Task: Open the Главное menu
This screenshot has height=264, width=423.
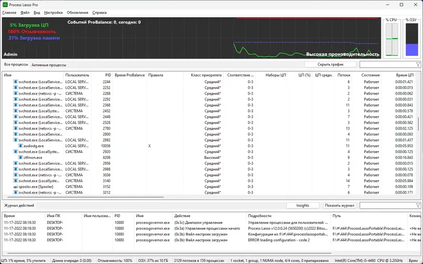Action: tap(10, 12)
